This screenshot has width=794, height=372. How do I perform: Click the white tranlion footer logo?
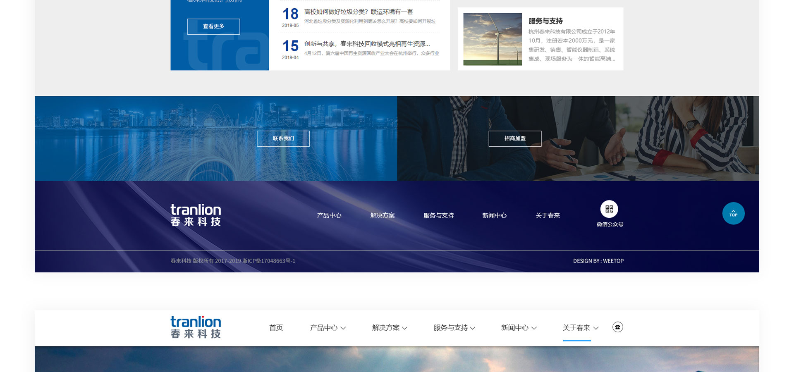[x=196, y=215]
